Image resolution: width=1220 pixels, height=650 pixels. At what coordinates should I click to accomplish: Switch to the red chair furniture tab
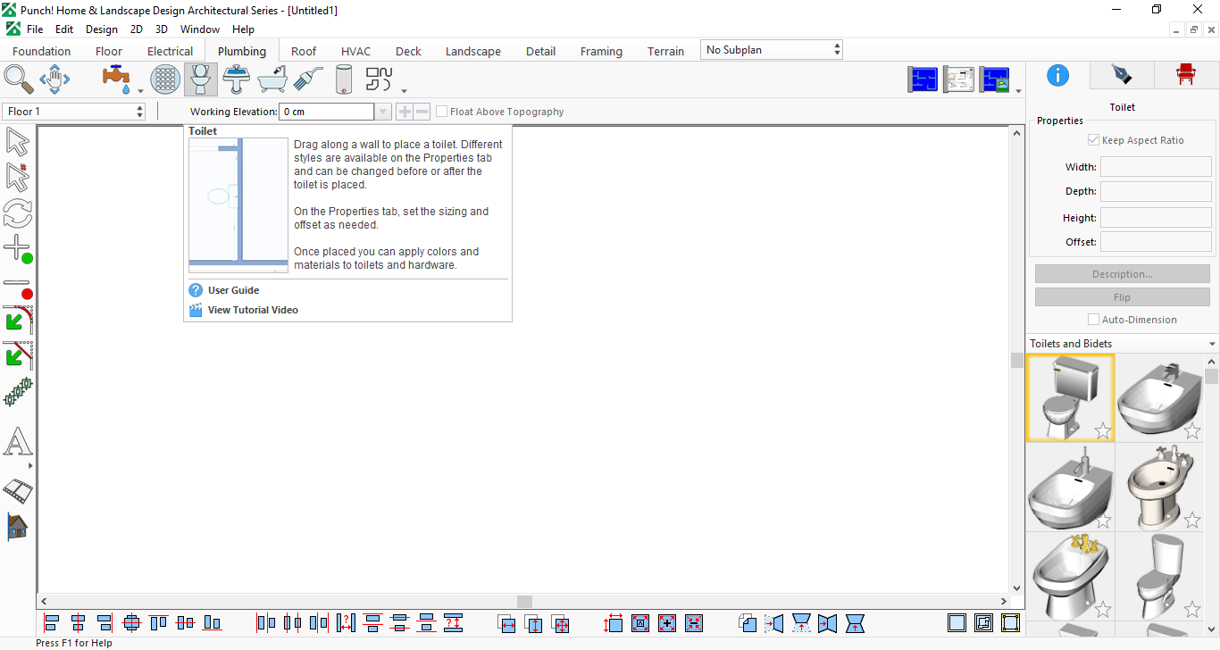(x=1186, y=75)
